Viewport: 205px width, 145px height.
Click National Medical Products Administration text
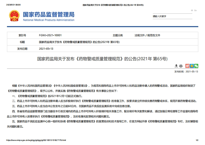(x=49, y=20)
